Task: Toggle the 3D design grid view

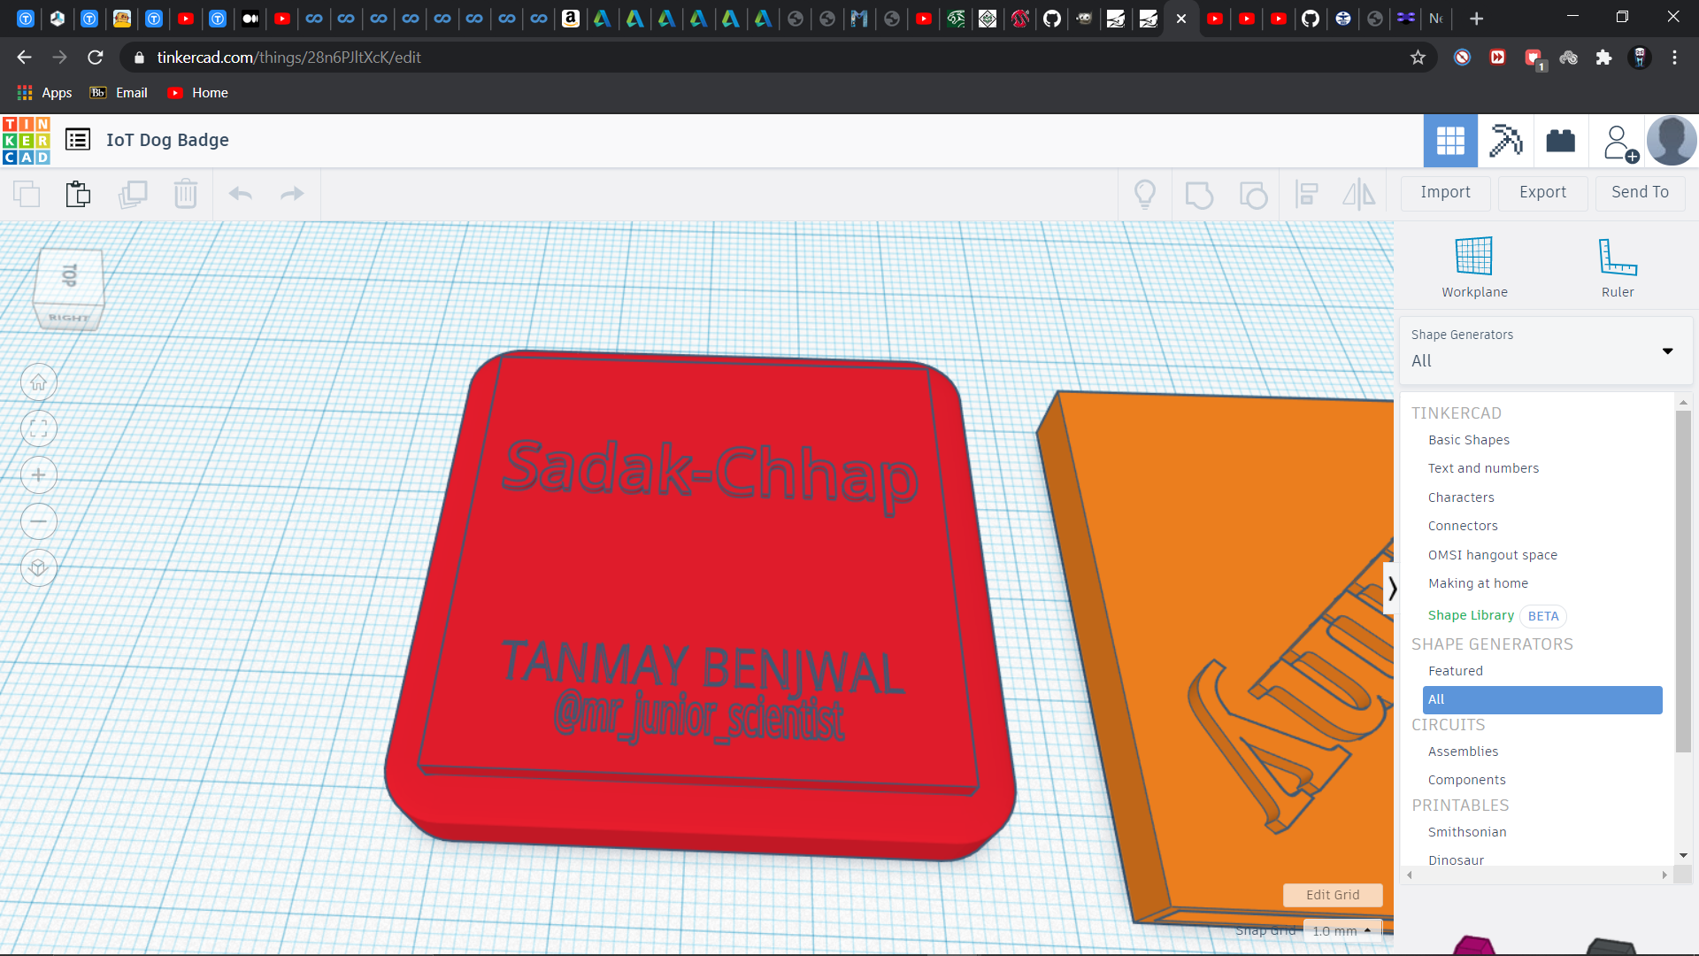Action: click(1450, 141)
